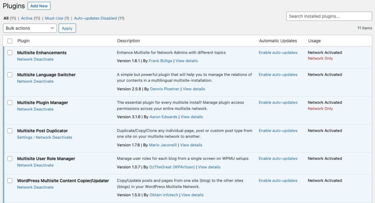Open author Dennis Ploetner link

click(165, 89)
